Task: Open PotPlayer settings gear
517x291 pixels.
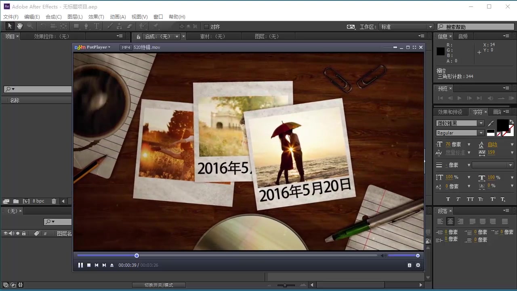Action: tap(418, 265)
